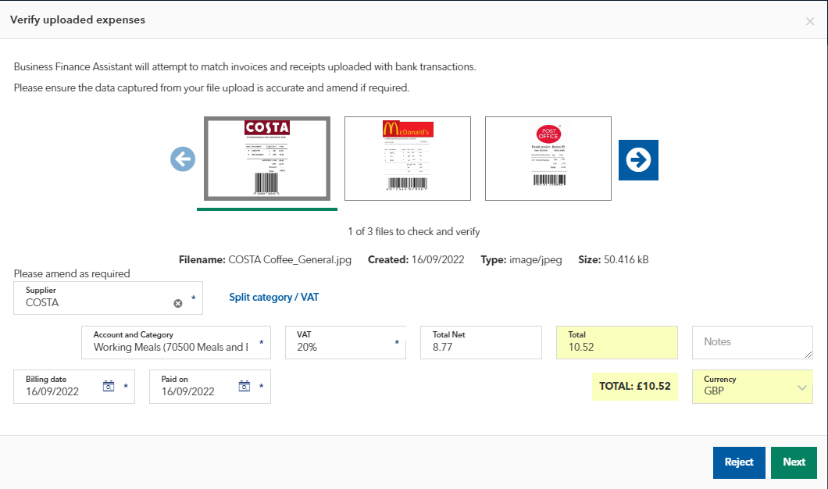The width and height of the screenshot is (828, 489).
Task: Edit Billing date 16/09/2022 field
Action: click(74, 387)
